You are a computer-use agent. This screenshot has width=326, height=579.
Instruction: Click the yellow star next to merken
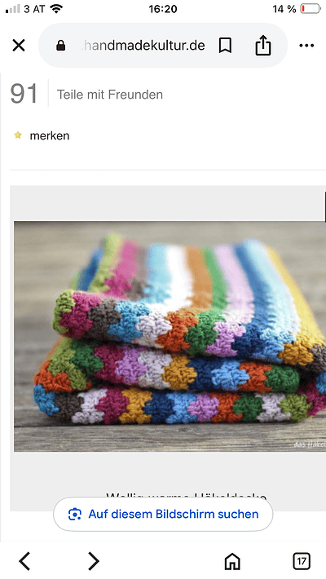tap(18, 135)
